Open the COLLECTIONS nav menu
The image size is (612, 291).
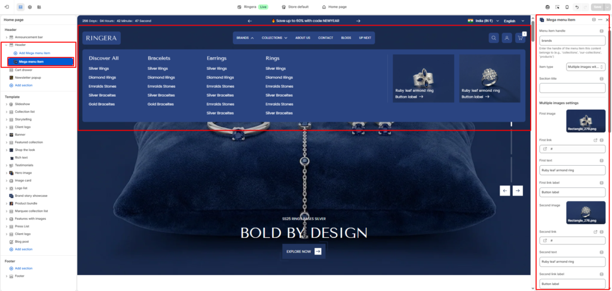(x=274, y=38)
